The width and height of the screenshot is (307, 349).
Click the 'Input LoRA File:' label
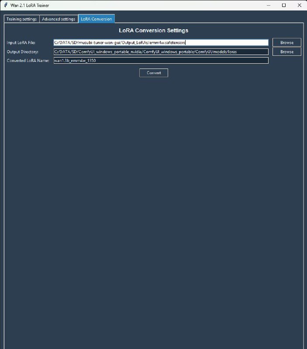[21, 42]
